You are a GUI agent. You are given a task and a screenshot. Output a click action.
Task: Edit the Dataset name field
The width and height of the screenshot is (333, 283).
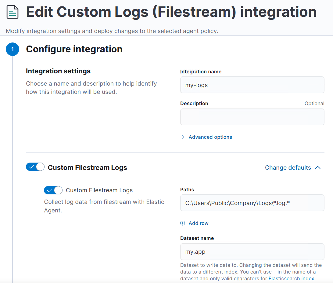point(252,252)
